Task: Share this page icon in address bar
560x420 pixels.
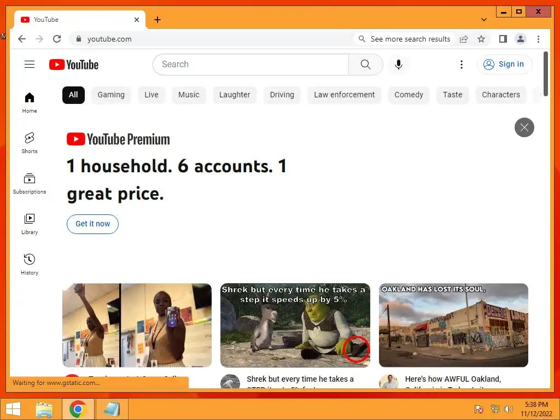Action: (464, 39)
